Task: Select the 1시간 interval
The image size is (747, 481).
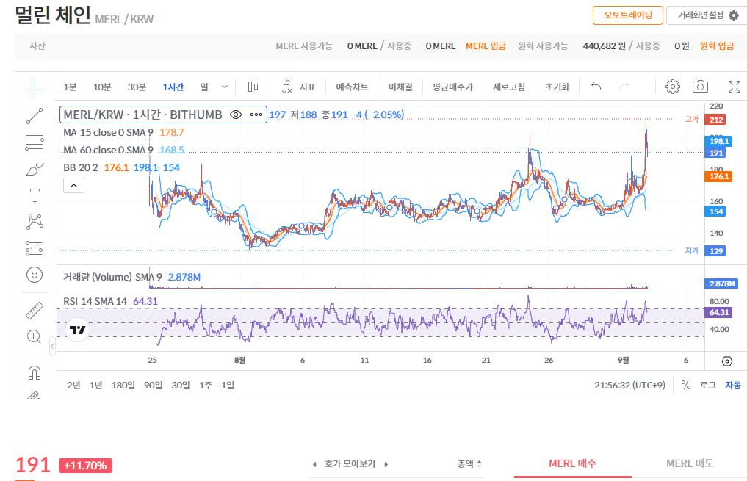Action: pyautogui.click(x=173, y=87)
